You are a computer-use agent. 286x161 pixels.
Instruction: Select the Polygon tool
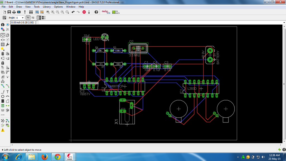pos(7,101)
